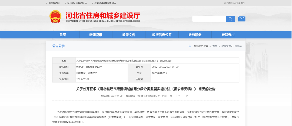This screenshot has width=292, height=126.
Task: Visit the 河北省人民政府网站 link
Action: [77, 3]
